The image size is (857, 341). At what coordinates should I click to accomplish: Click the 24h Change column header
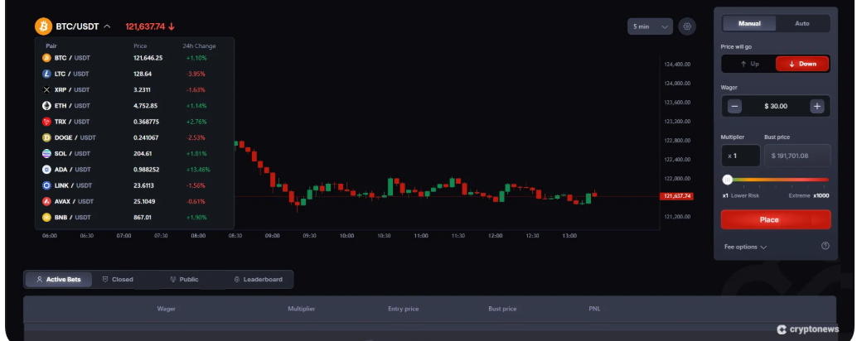[199, 46]
